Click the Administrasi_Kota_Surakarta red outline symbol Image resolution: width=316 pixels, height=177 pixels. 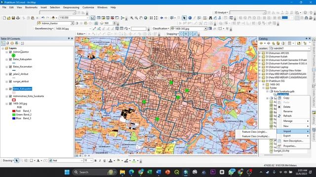[x=14, y=100]
